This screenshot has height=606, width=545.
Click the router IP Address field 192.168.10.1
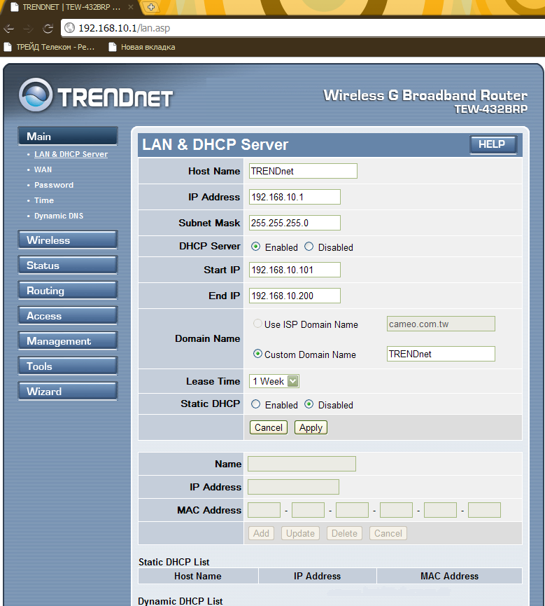click(295, 197)
